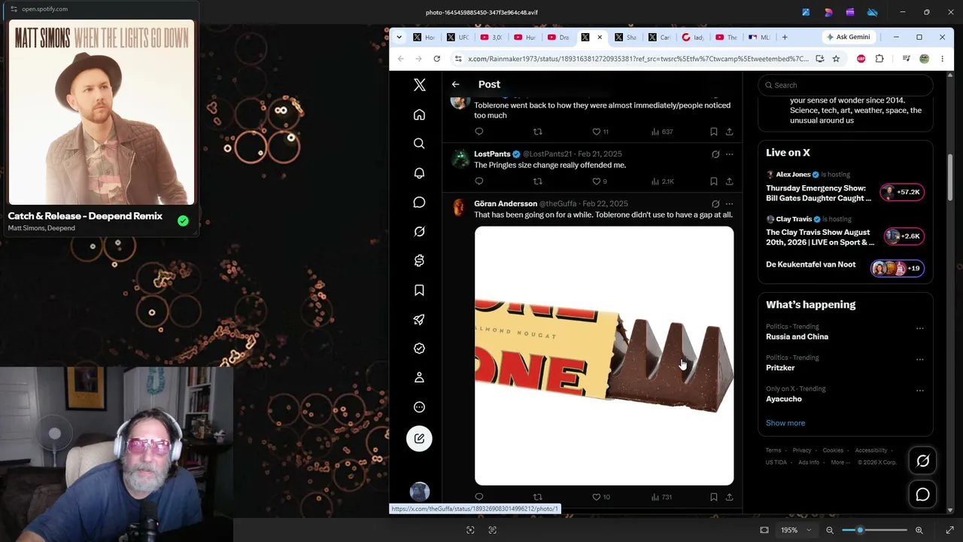Screen dimensions: 963x542
Task: Open floating Grok button at bottom right
Action: (x=923, y=461)
